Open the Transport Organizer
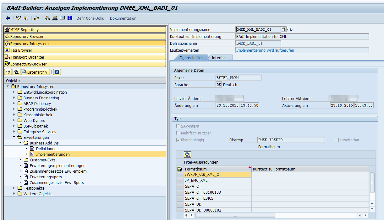The image size is (384, 220). click(x=85, y=57)
